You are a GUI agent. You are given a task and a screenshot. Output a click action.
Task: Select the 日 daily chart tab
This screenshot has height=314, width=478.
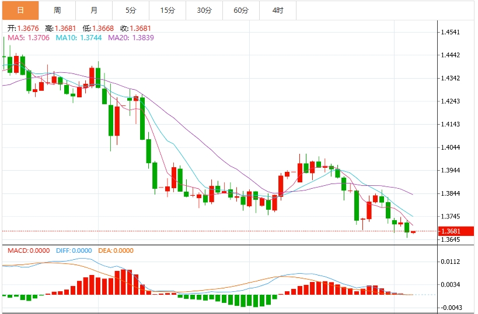coord(20,10)
